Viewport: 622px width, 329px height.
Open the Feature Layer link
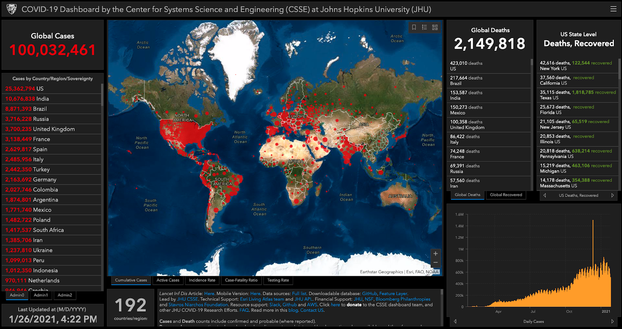(x=393, y=294)
